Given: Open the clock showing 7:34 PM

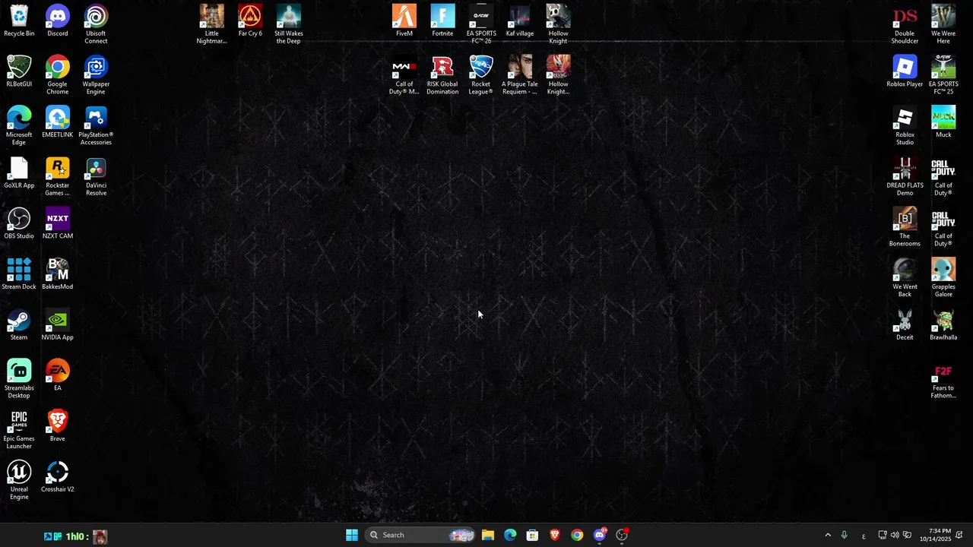Looking at the screenshot, I should (x=935, y=535).
